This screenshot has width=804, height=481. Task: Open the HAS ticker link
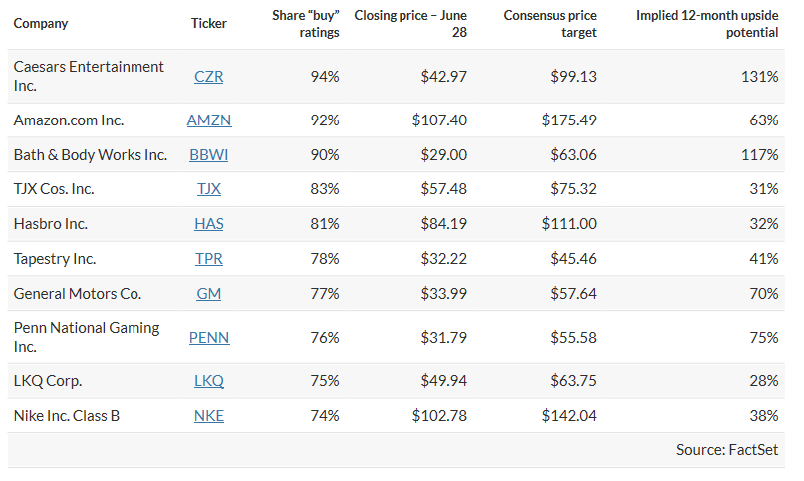pos(209,224)
